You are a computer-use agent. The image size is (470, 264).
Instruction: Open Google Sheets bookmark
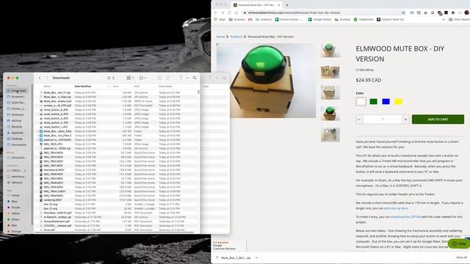click(x=319, y=20)
